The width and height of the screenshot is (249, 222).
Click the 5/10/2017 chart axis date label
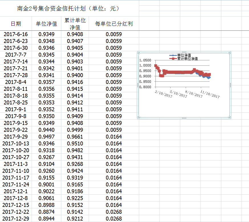pos(179,94)
